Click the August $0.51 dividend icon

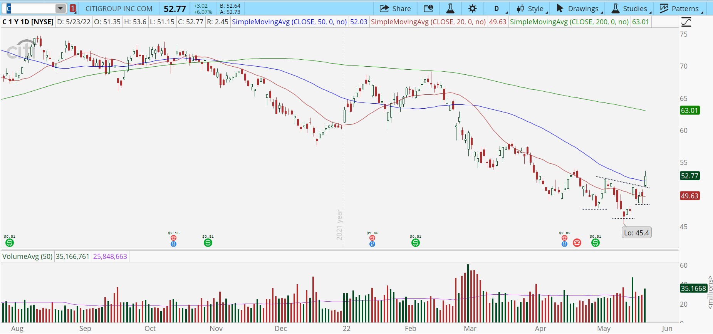[10, 243]
